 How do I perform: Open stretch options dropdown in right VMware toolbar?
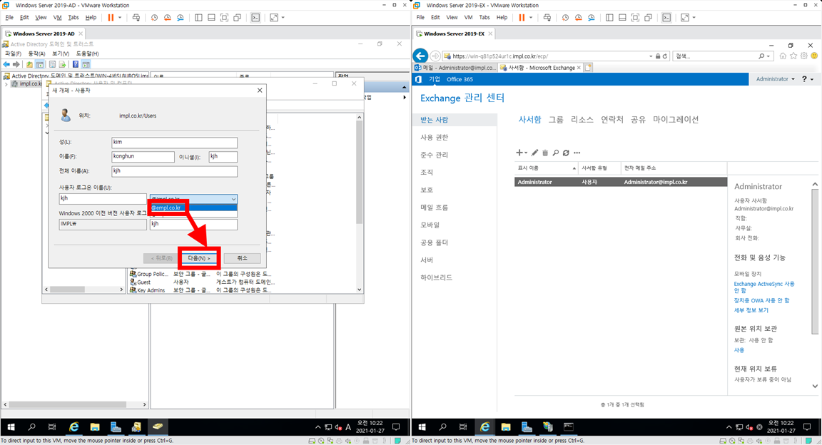[694, 17]
